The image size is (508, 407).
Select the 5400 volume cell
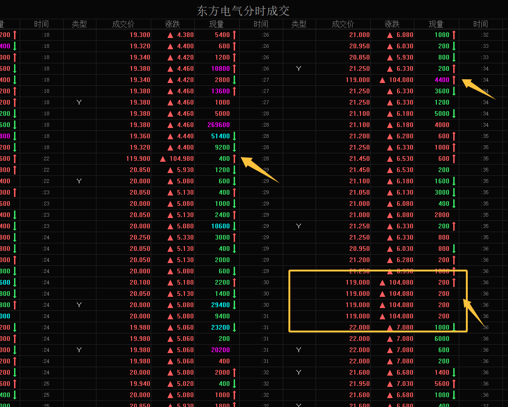pyautogui.click(x=222, y=35)
